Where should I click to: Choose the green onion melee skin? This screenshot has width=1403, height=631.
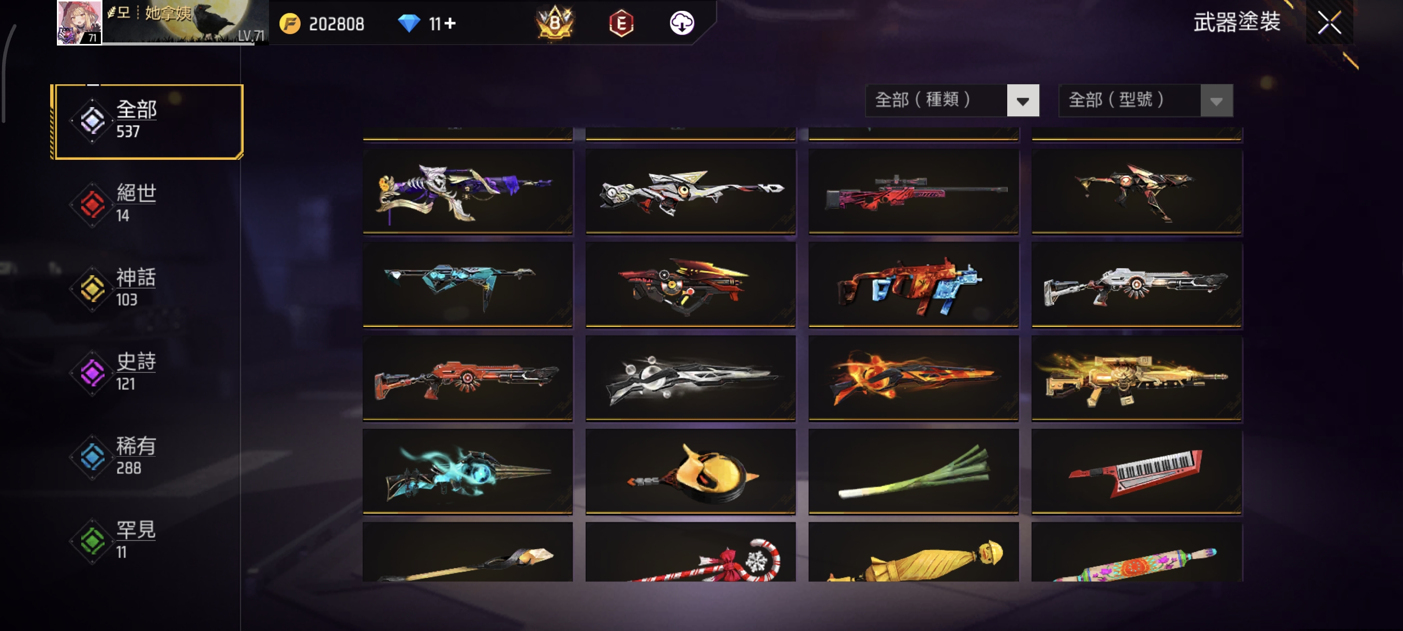(914, 472)
